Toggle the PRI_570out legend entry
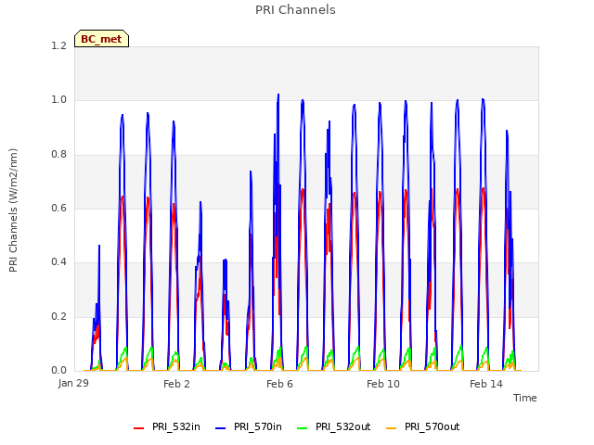Image resolution: width=594 pixels, height=445 pixels. (x=423, y=427)
